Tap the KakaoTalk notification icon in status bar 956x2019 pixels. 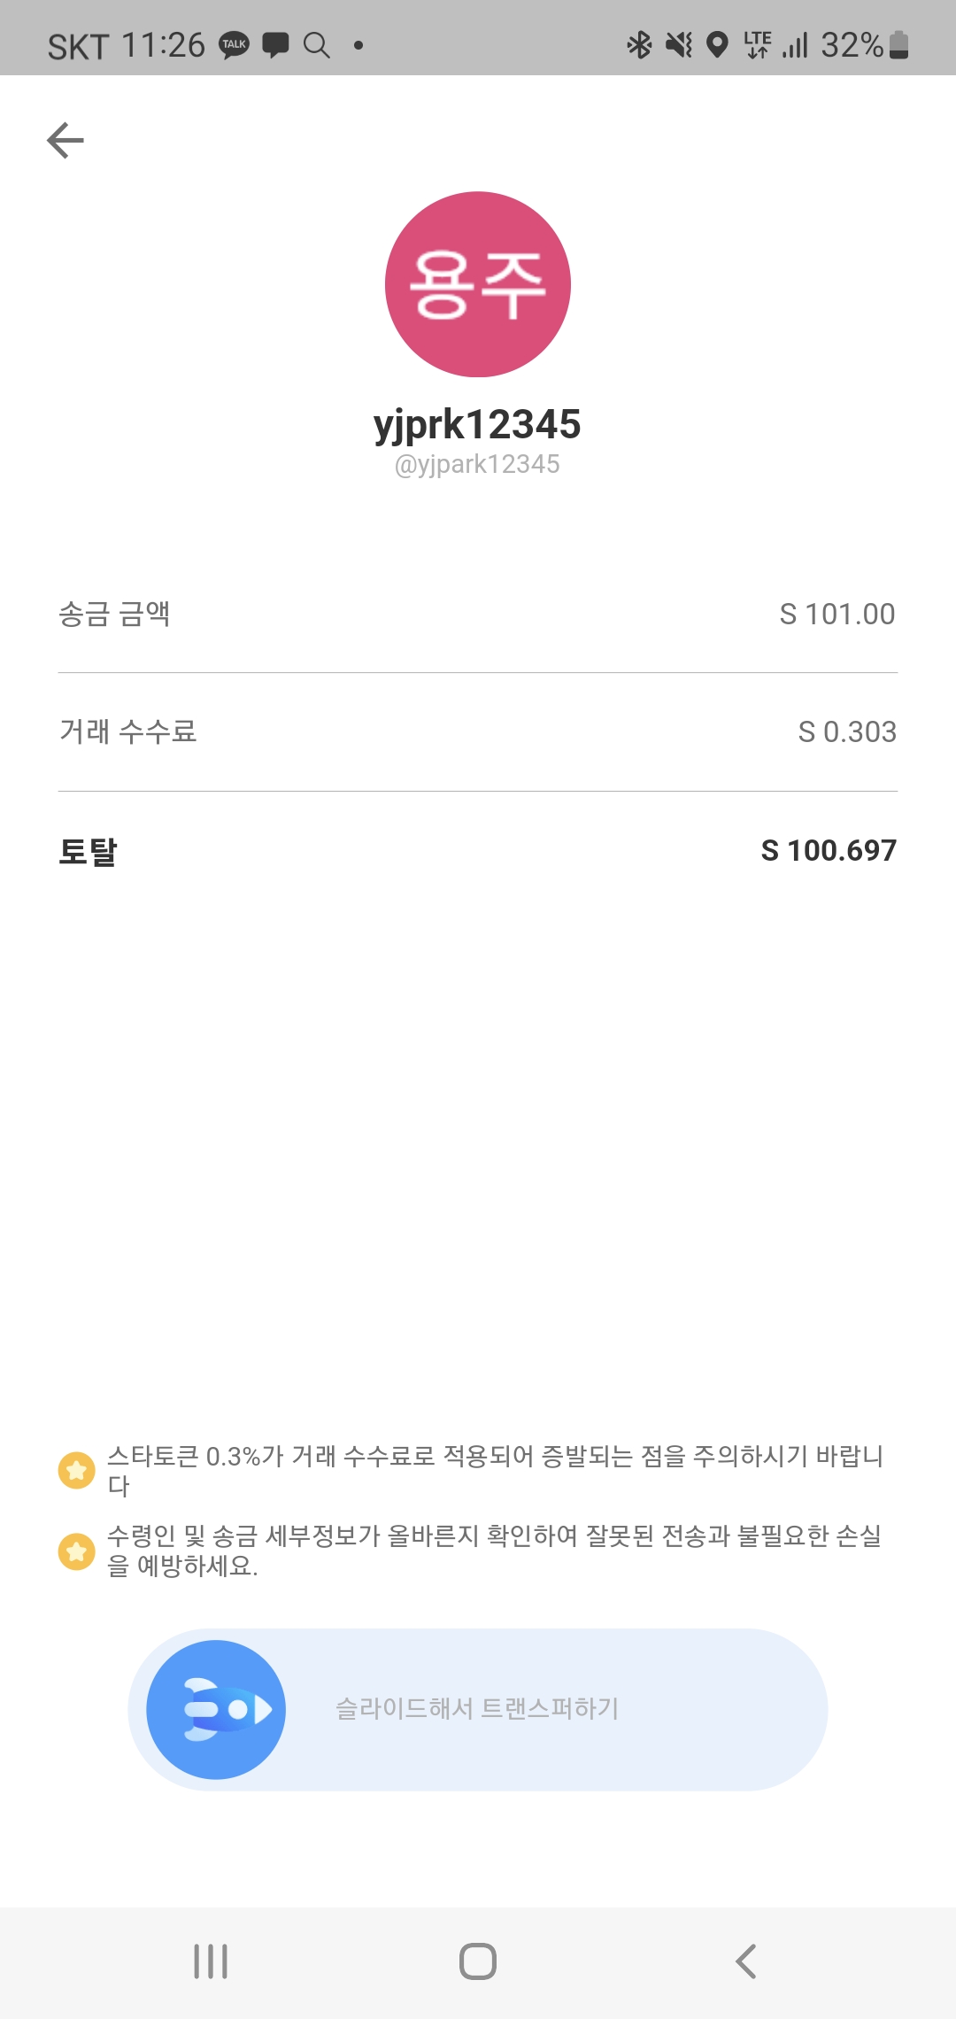pyautogui.click(x=235, y=44)
